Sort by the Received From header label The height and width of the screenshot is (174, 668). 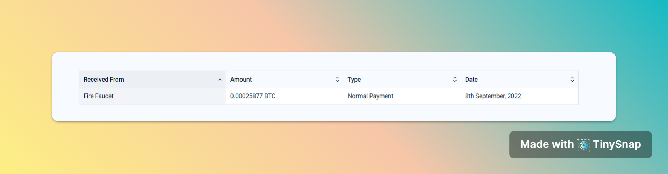click(103, 80)
